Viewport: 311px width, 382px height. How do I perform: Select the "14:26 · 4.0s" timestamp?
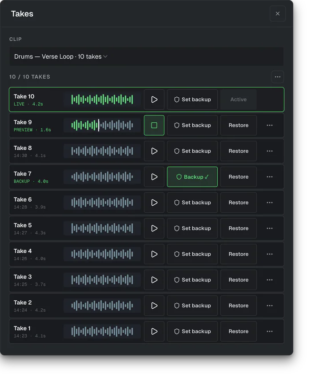point(29,259)
